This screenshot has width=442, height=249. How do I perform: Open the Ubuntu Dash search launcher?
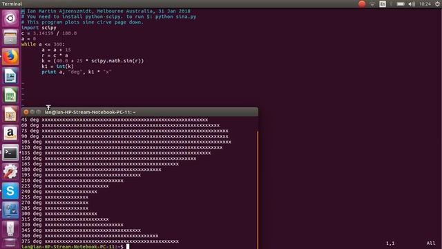coord(10,19)
